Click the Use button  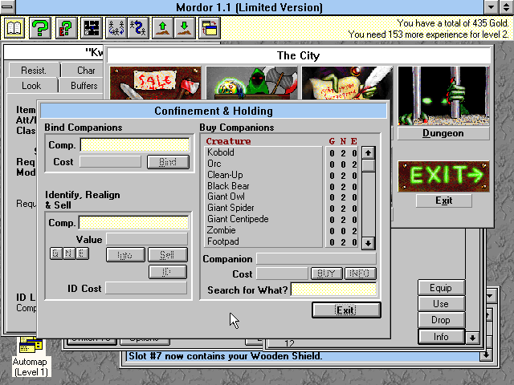click(x=441, y=304)
